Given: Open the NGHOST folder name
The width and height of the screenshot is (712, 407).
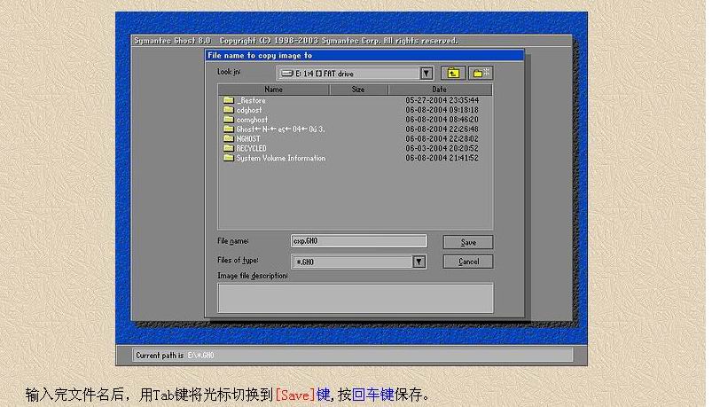Looking at the screenshot, I should coord(248,138).
